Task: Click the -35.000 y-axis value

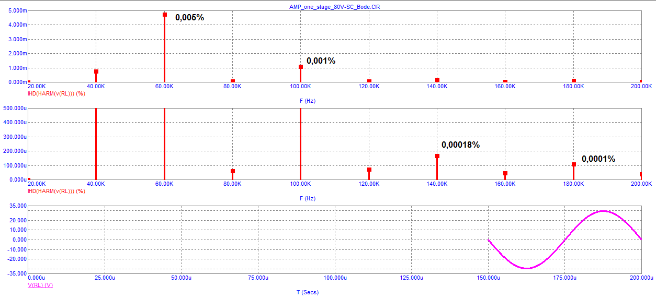Action: pos(17,273)
